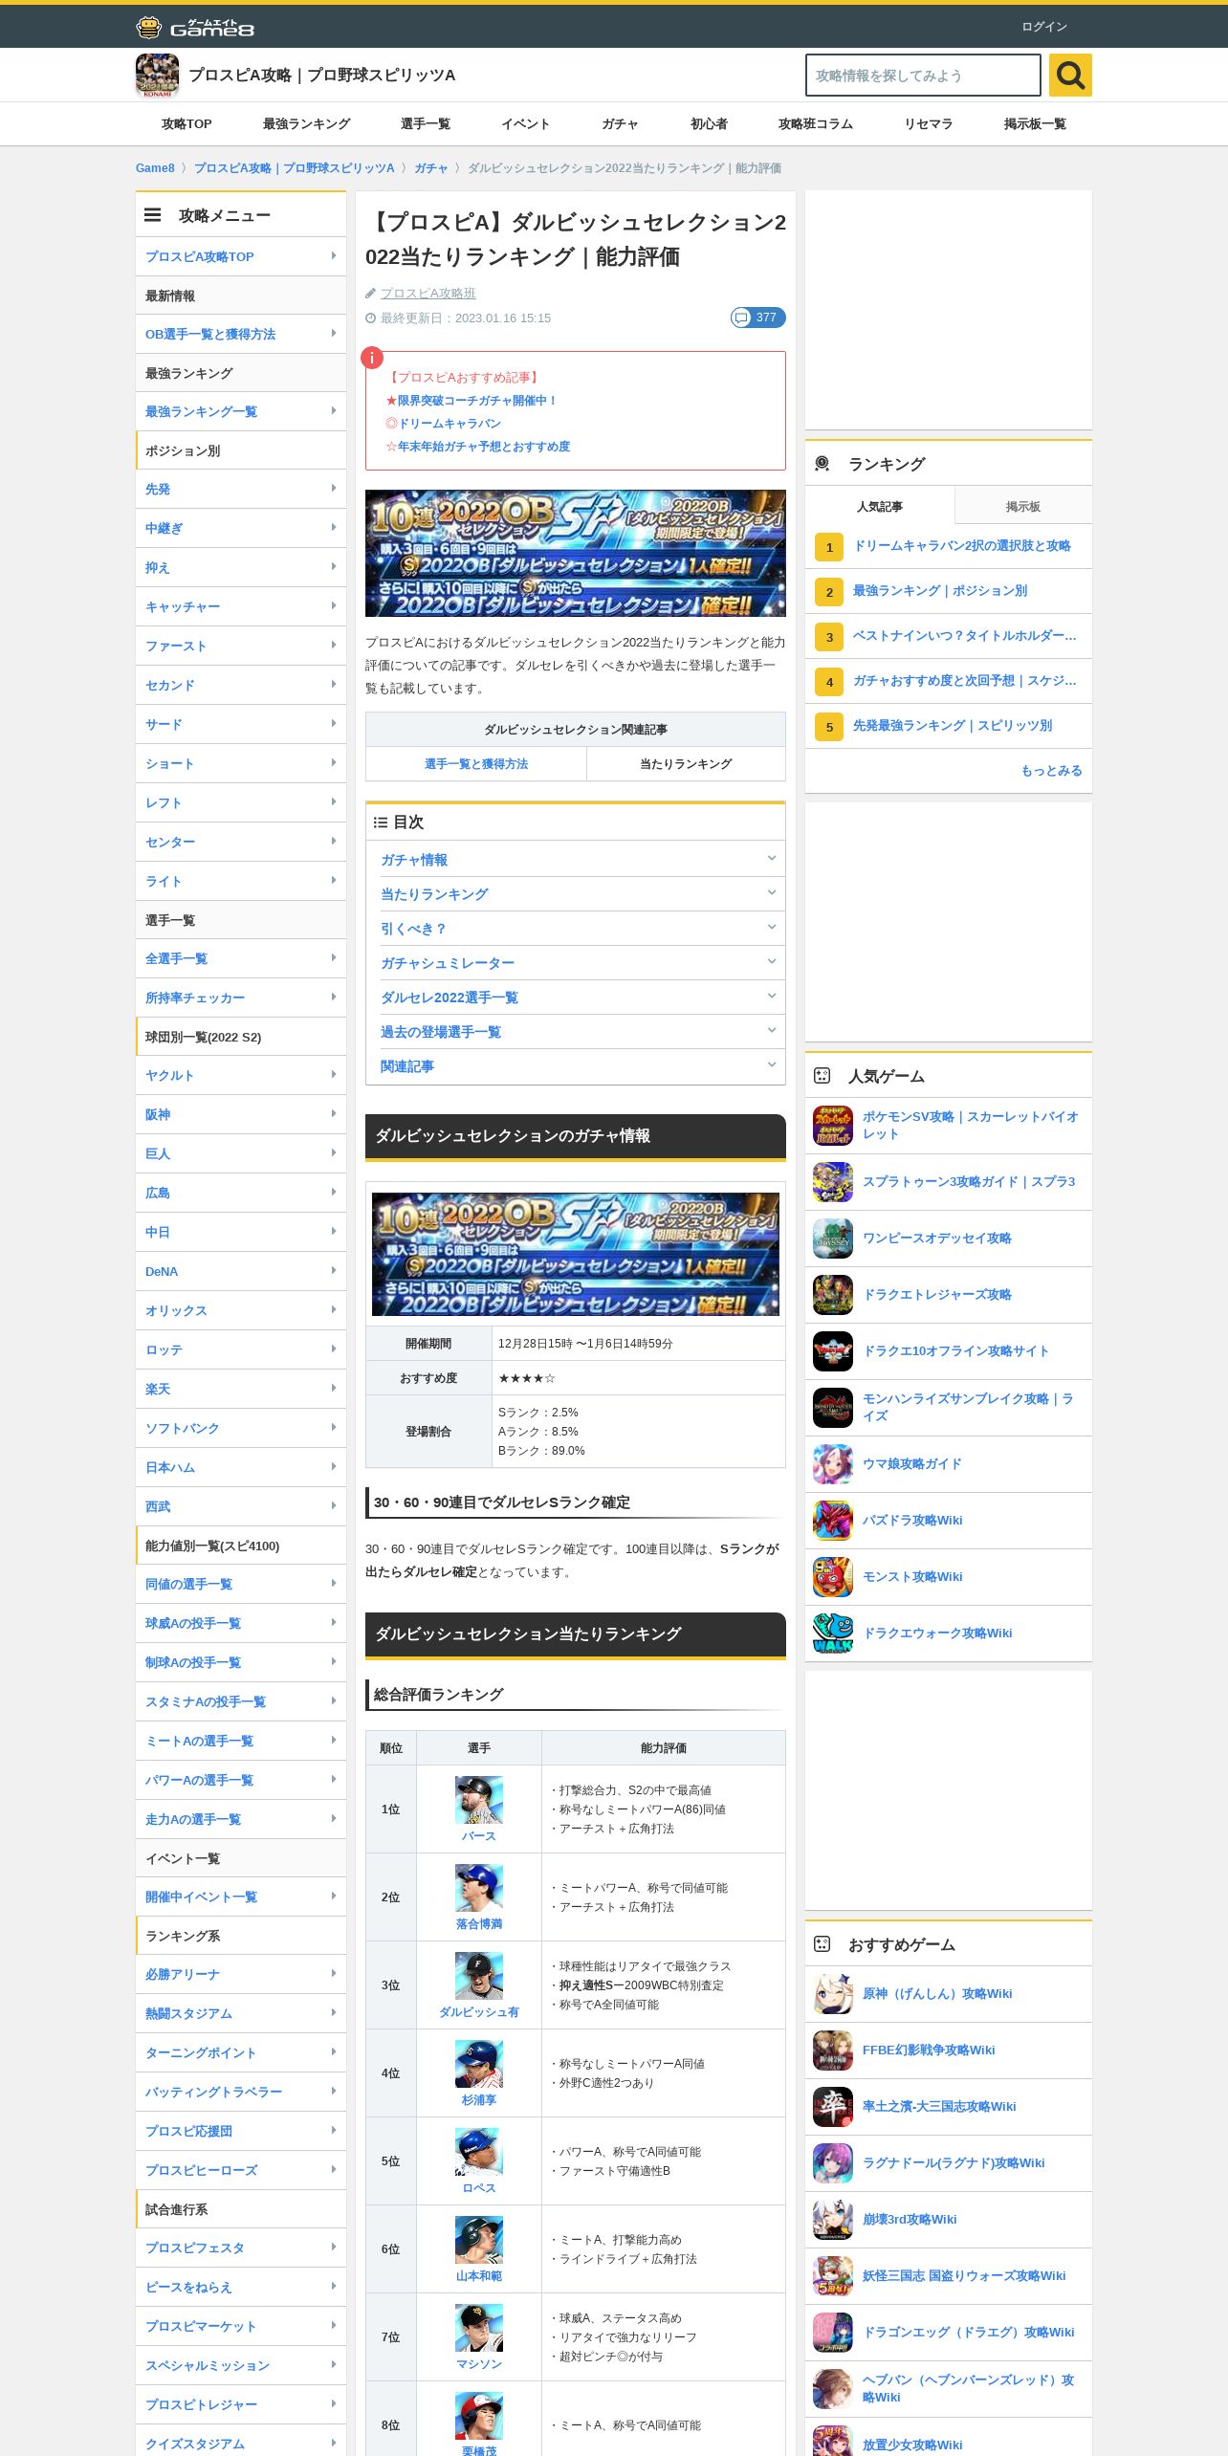
Task: Click Game8 breadcrumb home link
Action: coord(155,168)
